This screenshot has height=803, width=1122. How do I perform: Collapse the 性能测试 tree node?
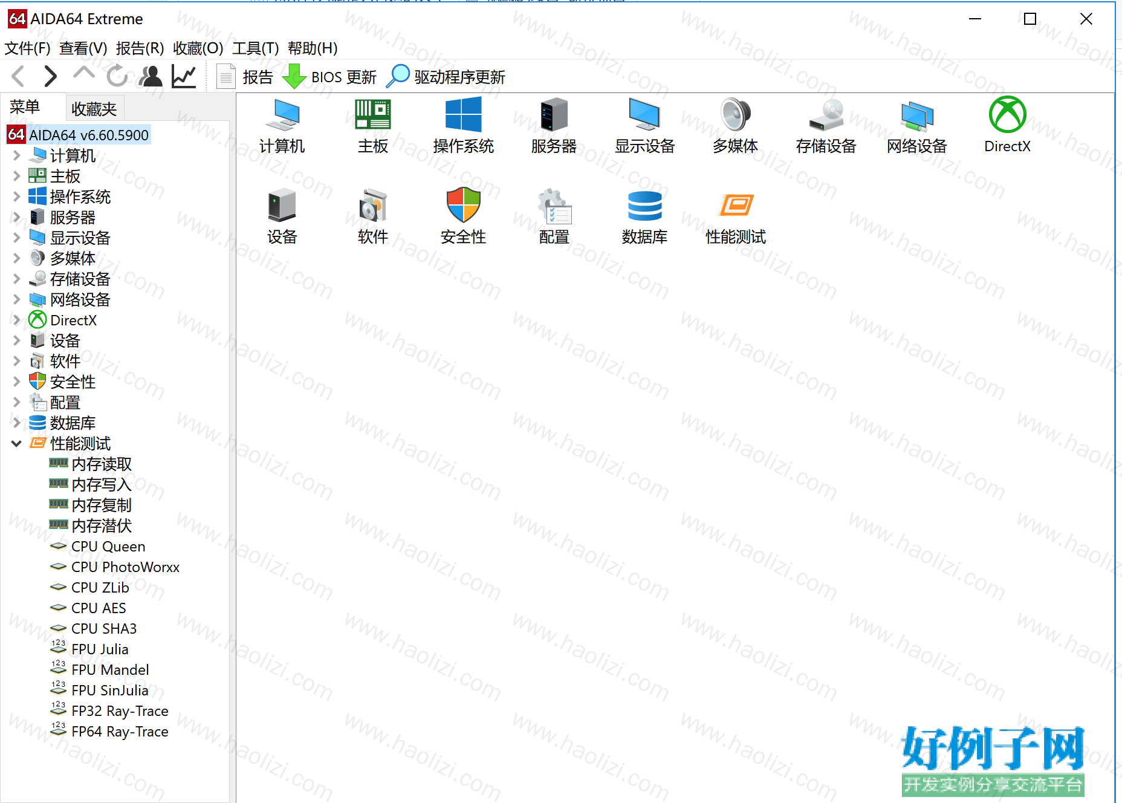pyautogui.click(x=17, y=444)
